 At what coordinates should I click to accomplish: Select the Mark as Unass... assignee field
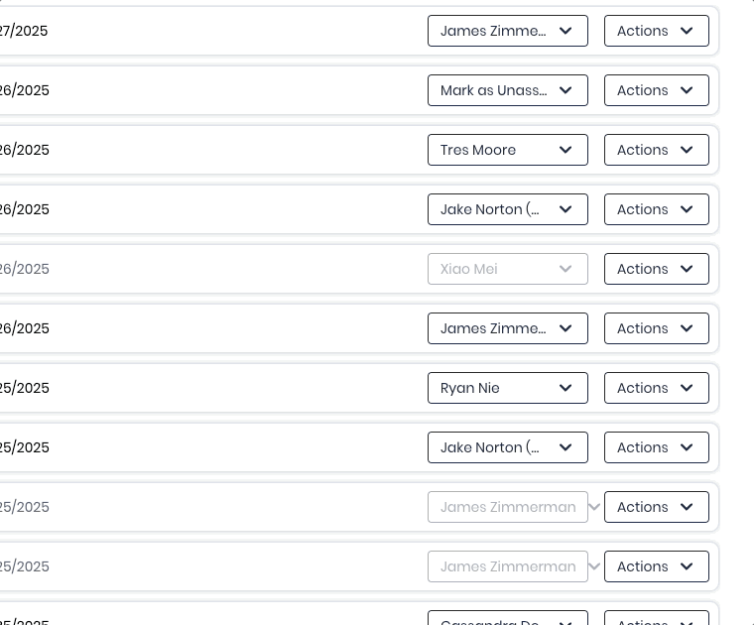pos(494,90)
